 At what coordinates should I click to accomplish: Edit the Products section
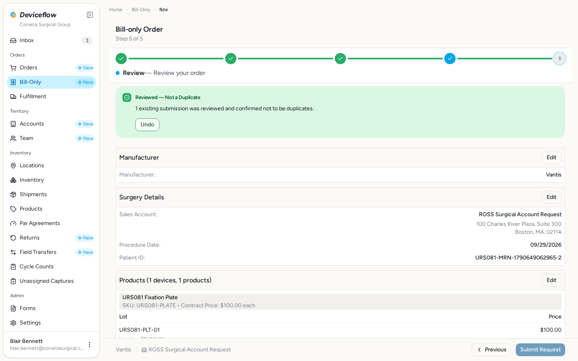[552, 280]
